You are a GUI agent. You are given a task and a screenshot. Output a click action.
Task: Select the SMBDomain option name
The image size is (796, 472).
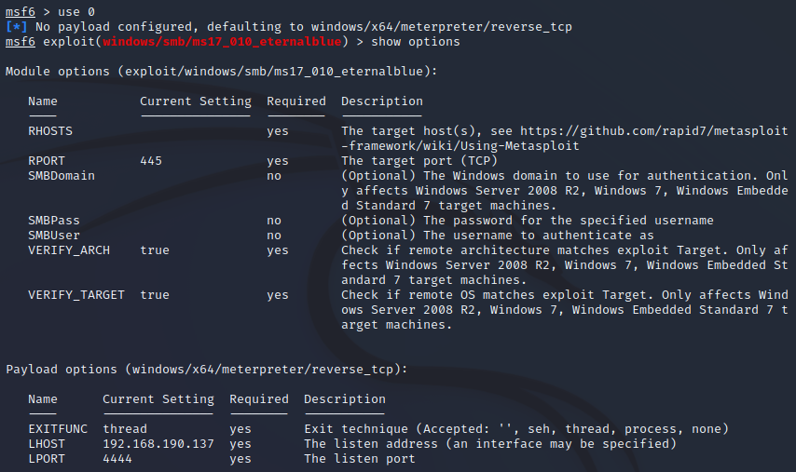tap(62, 176)
